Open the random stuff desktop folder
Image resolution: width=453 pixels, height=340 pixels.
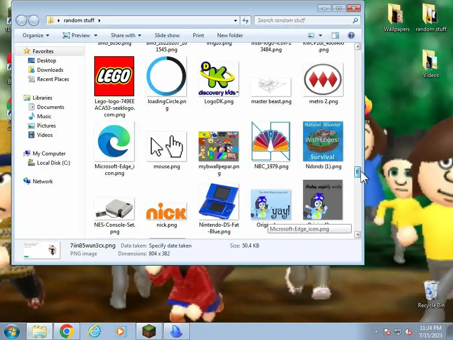(x=431, y=18)
